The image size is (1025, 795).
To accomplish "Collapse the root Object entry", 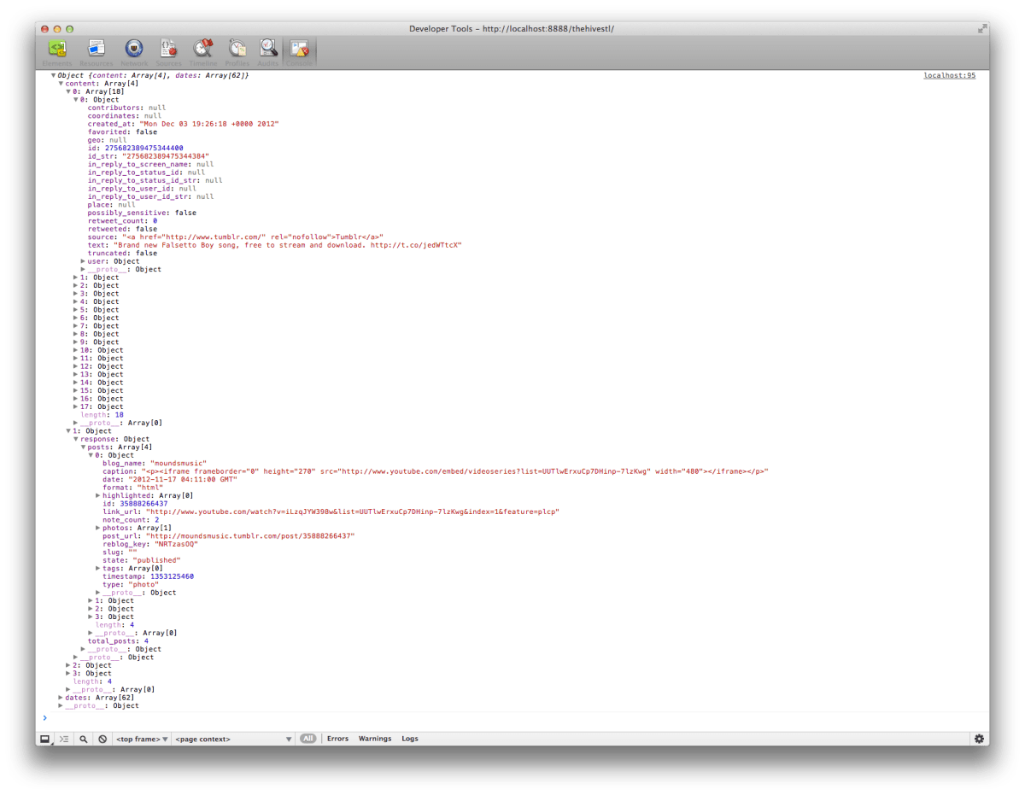I will click(x=54, y=76).
